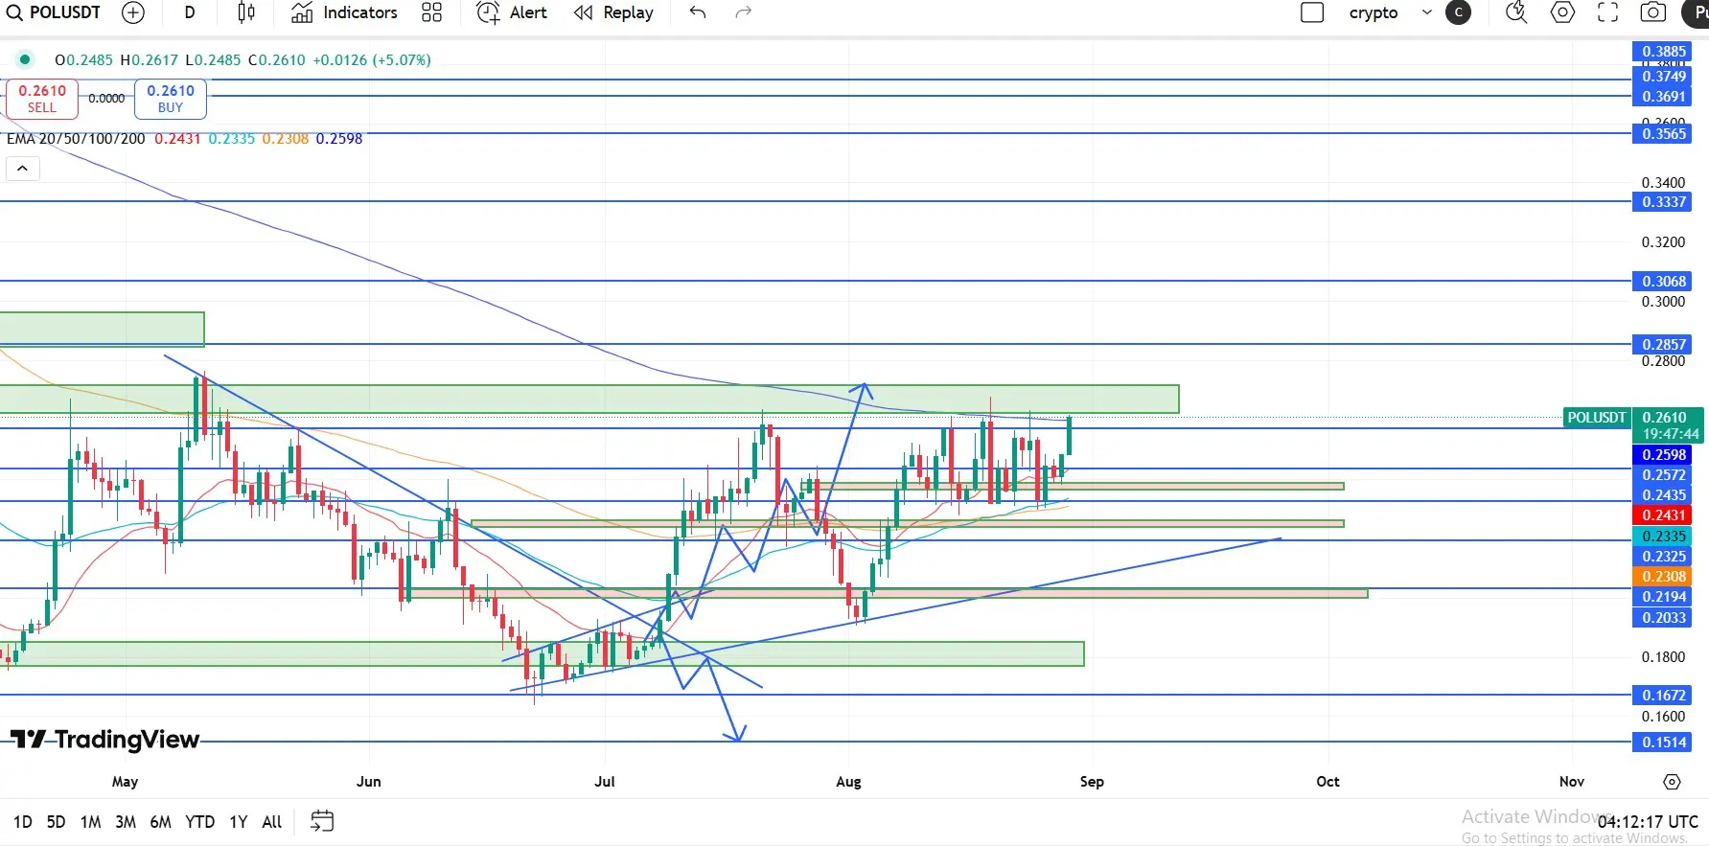Click the TradingView logo
The height and width of the screenshot is (846, 1709).
pos(105,740)
